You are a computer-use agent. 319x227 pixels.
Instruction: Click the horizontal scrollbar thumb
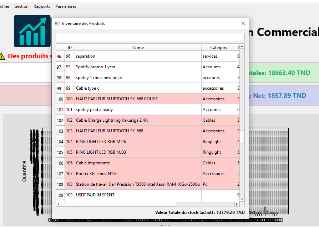coord(119,204)
